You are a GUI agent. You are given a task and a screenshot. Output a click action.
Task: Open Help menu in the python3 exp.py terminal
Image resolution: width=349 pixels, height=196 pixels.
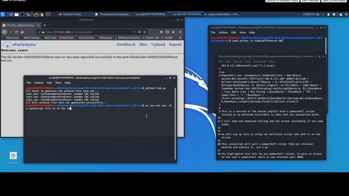point(68,83)
